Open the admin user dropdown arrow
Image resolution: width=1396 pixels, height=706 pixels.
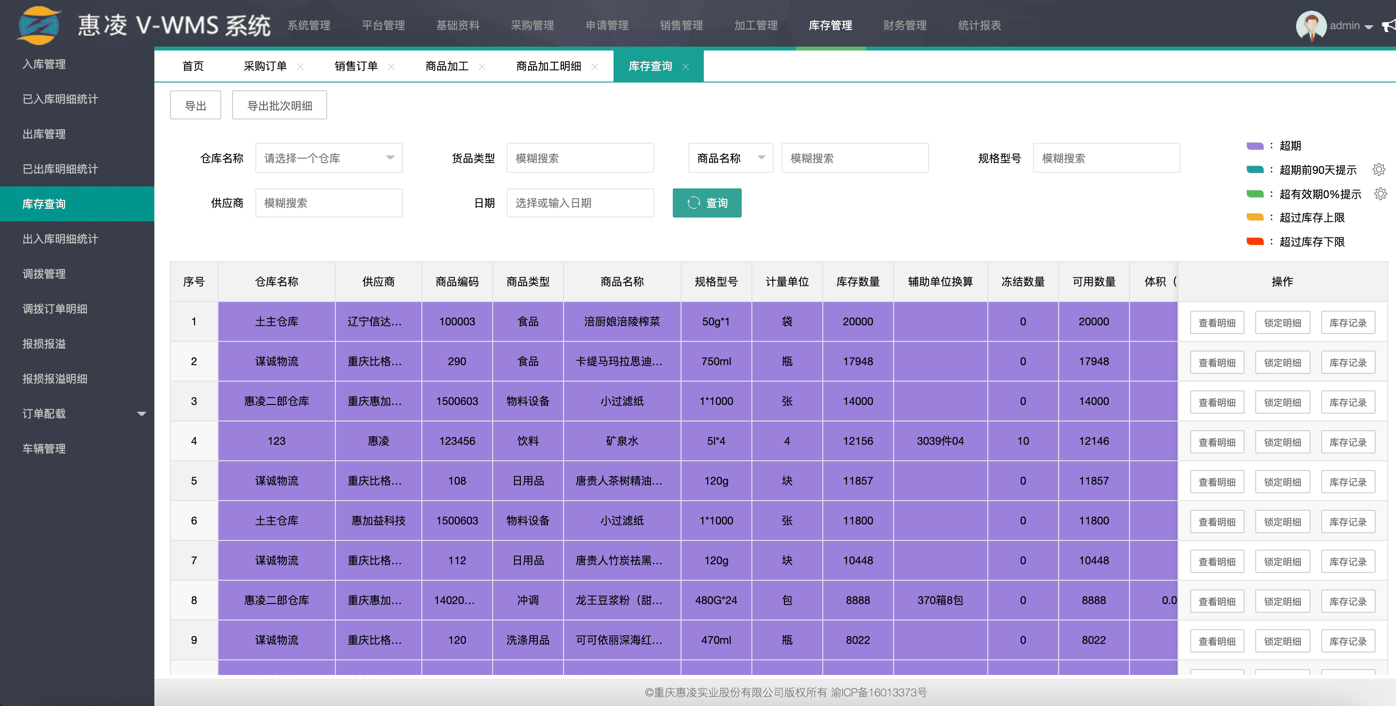[1369, 26]
